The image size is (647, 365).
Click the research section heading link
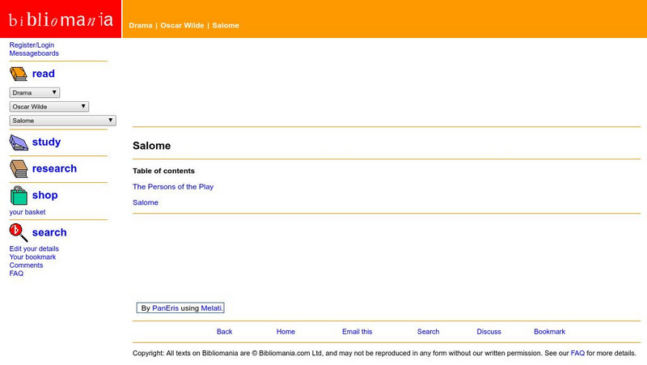pyautogui.click(x=54, y=168)
